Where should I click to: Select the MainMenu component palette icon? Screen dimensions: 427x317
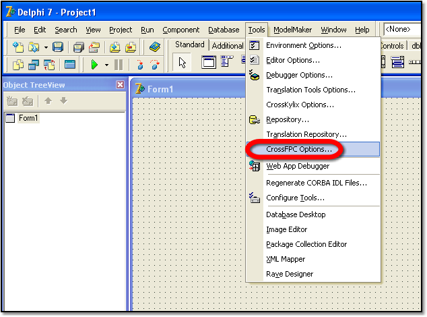point(227,61)
